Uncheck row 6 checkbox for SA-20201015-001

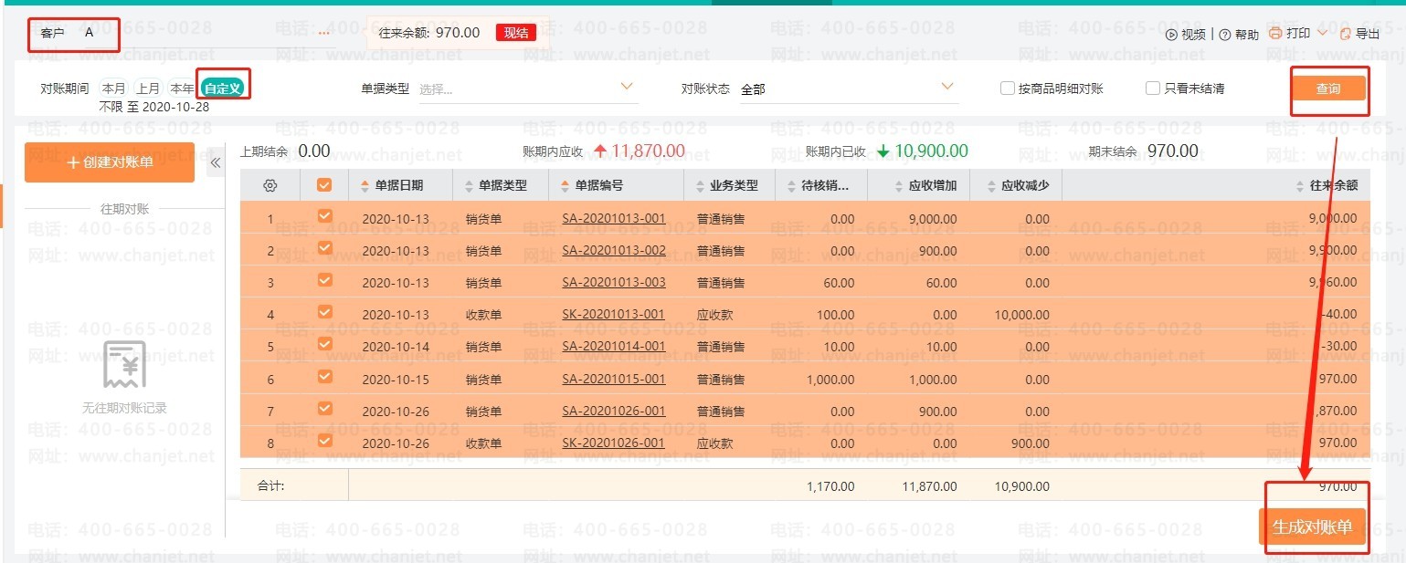point(324,377)
